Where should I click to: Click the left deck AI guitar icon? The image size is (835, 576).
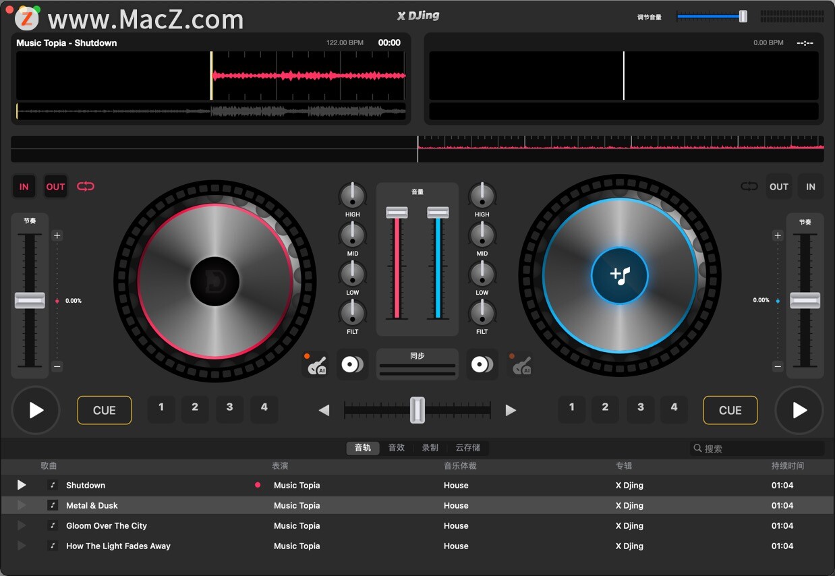(316, 365)
